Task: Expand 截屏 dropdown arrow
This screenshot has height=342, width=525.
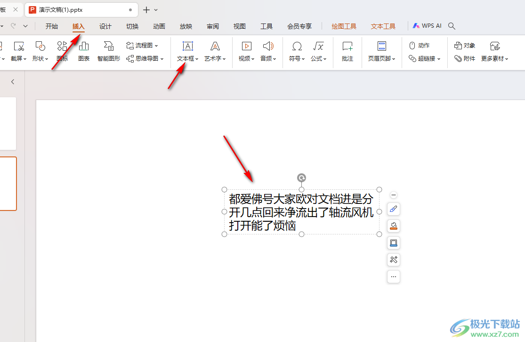Action: coord(25,59)
